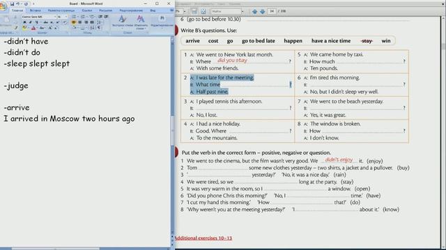Justify the paragraph text
This screenshot has width=446, height=250.
[92, 22]
